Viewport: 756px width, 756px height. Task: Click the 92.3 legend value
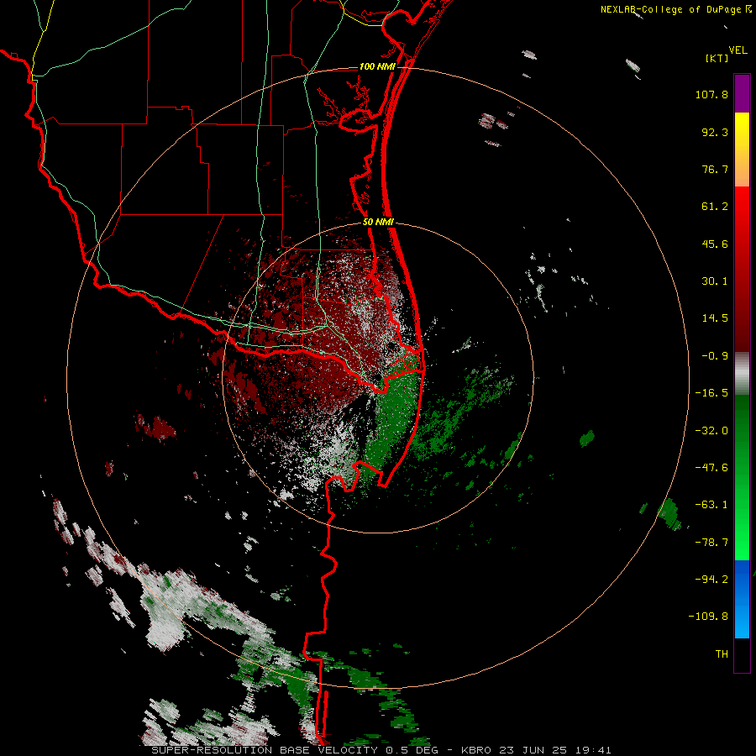(715, 132)
